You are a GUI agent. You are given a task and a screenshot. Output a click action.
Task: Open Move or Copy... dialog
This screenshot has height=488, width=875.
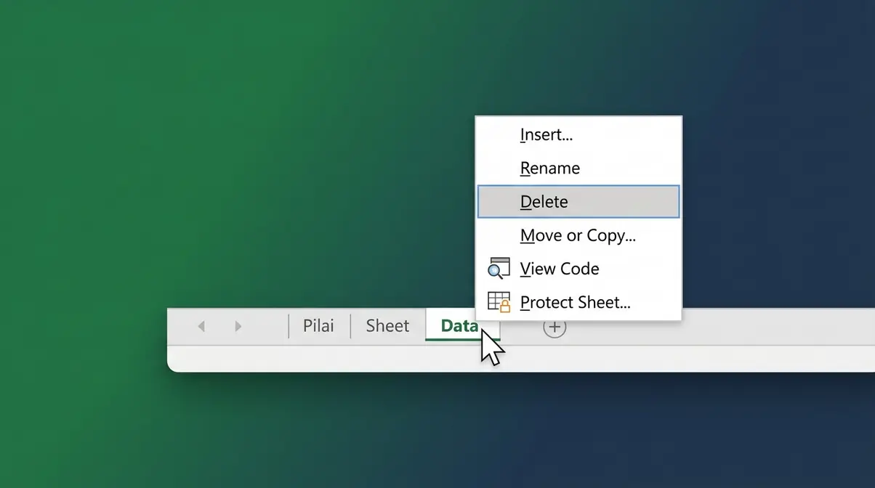click(578, 235)
